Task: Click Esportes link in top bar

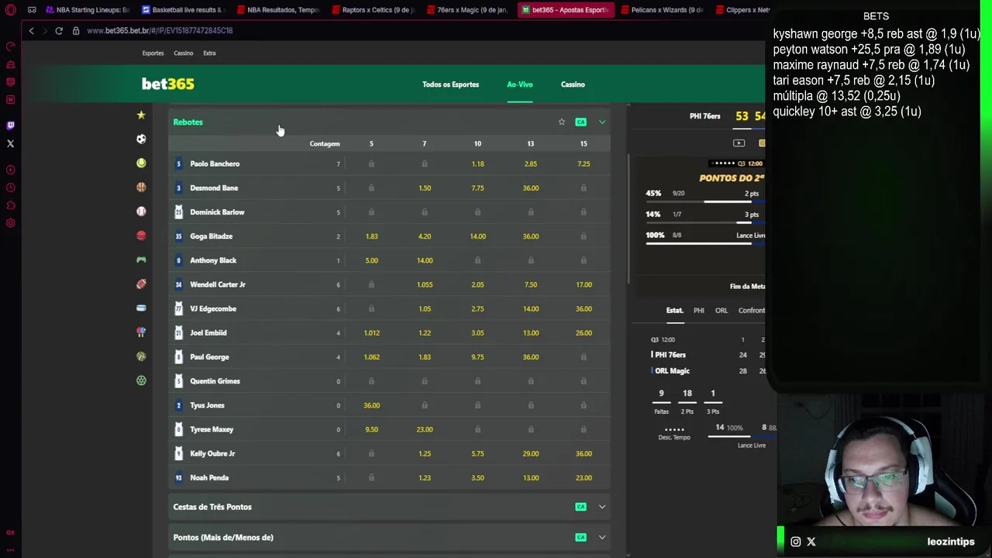Action: pos(153,53)
